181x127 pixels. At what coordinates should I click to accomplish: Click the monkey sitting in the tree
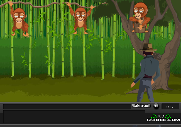tap(140, 17)
